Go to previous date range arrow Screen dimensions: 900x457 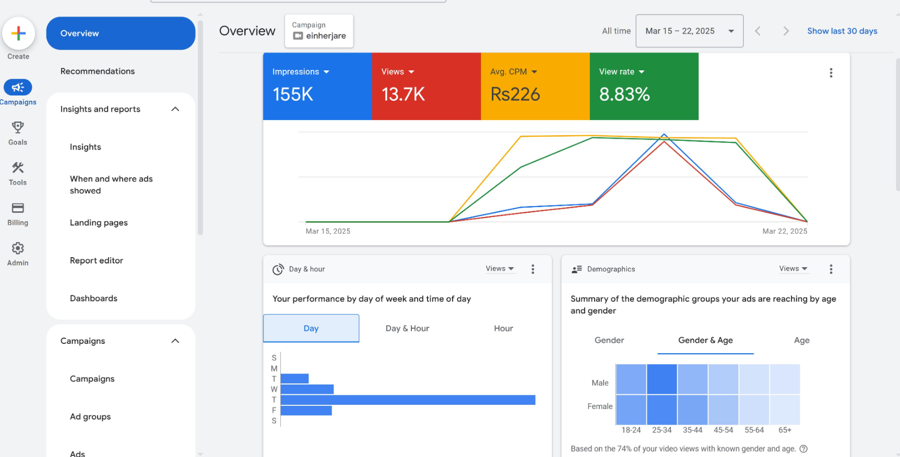click(758, 31)
